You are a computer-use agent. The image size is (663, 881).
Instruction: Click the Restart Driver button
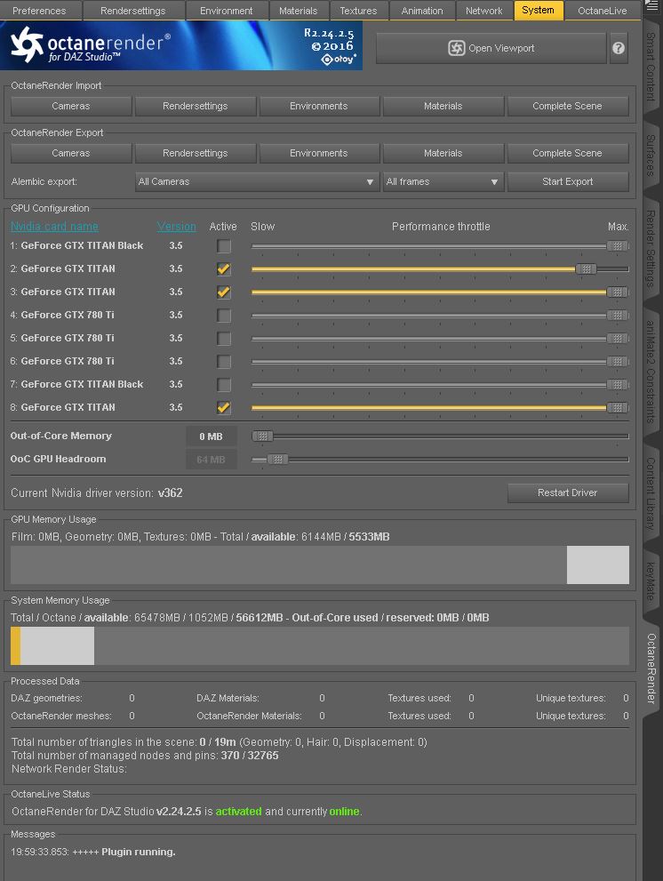pos(568,493)
